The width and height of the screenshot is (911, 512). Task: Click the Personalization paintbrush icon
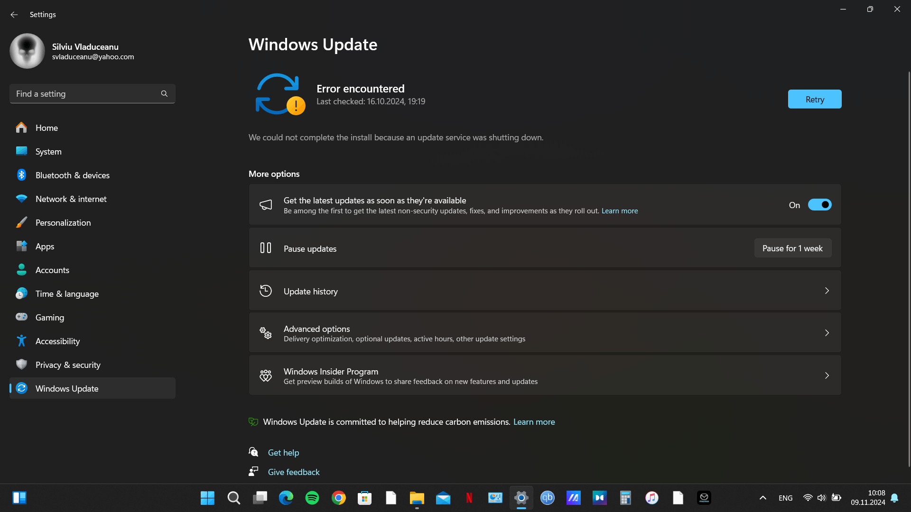click(21, 222)
